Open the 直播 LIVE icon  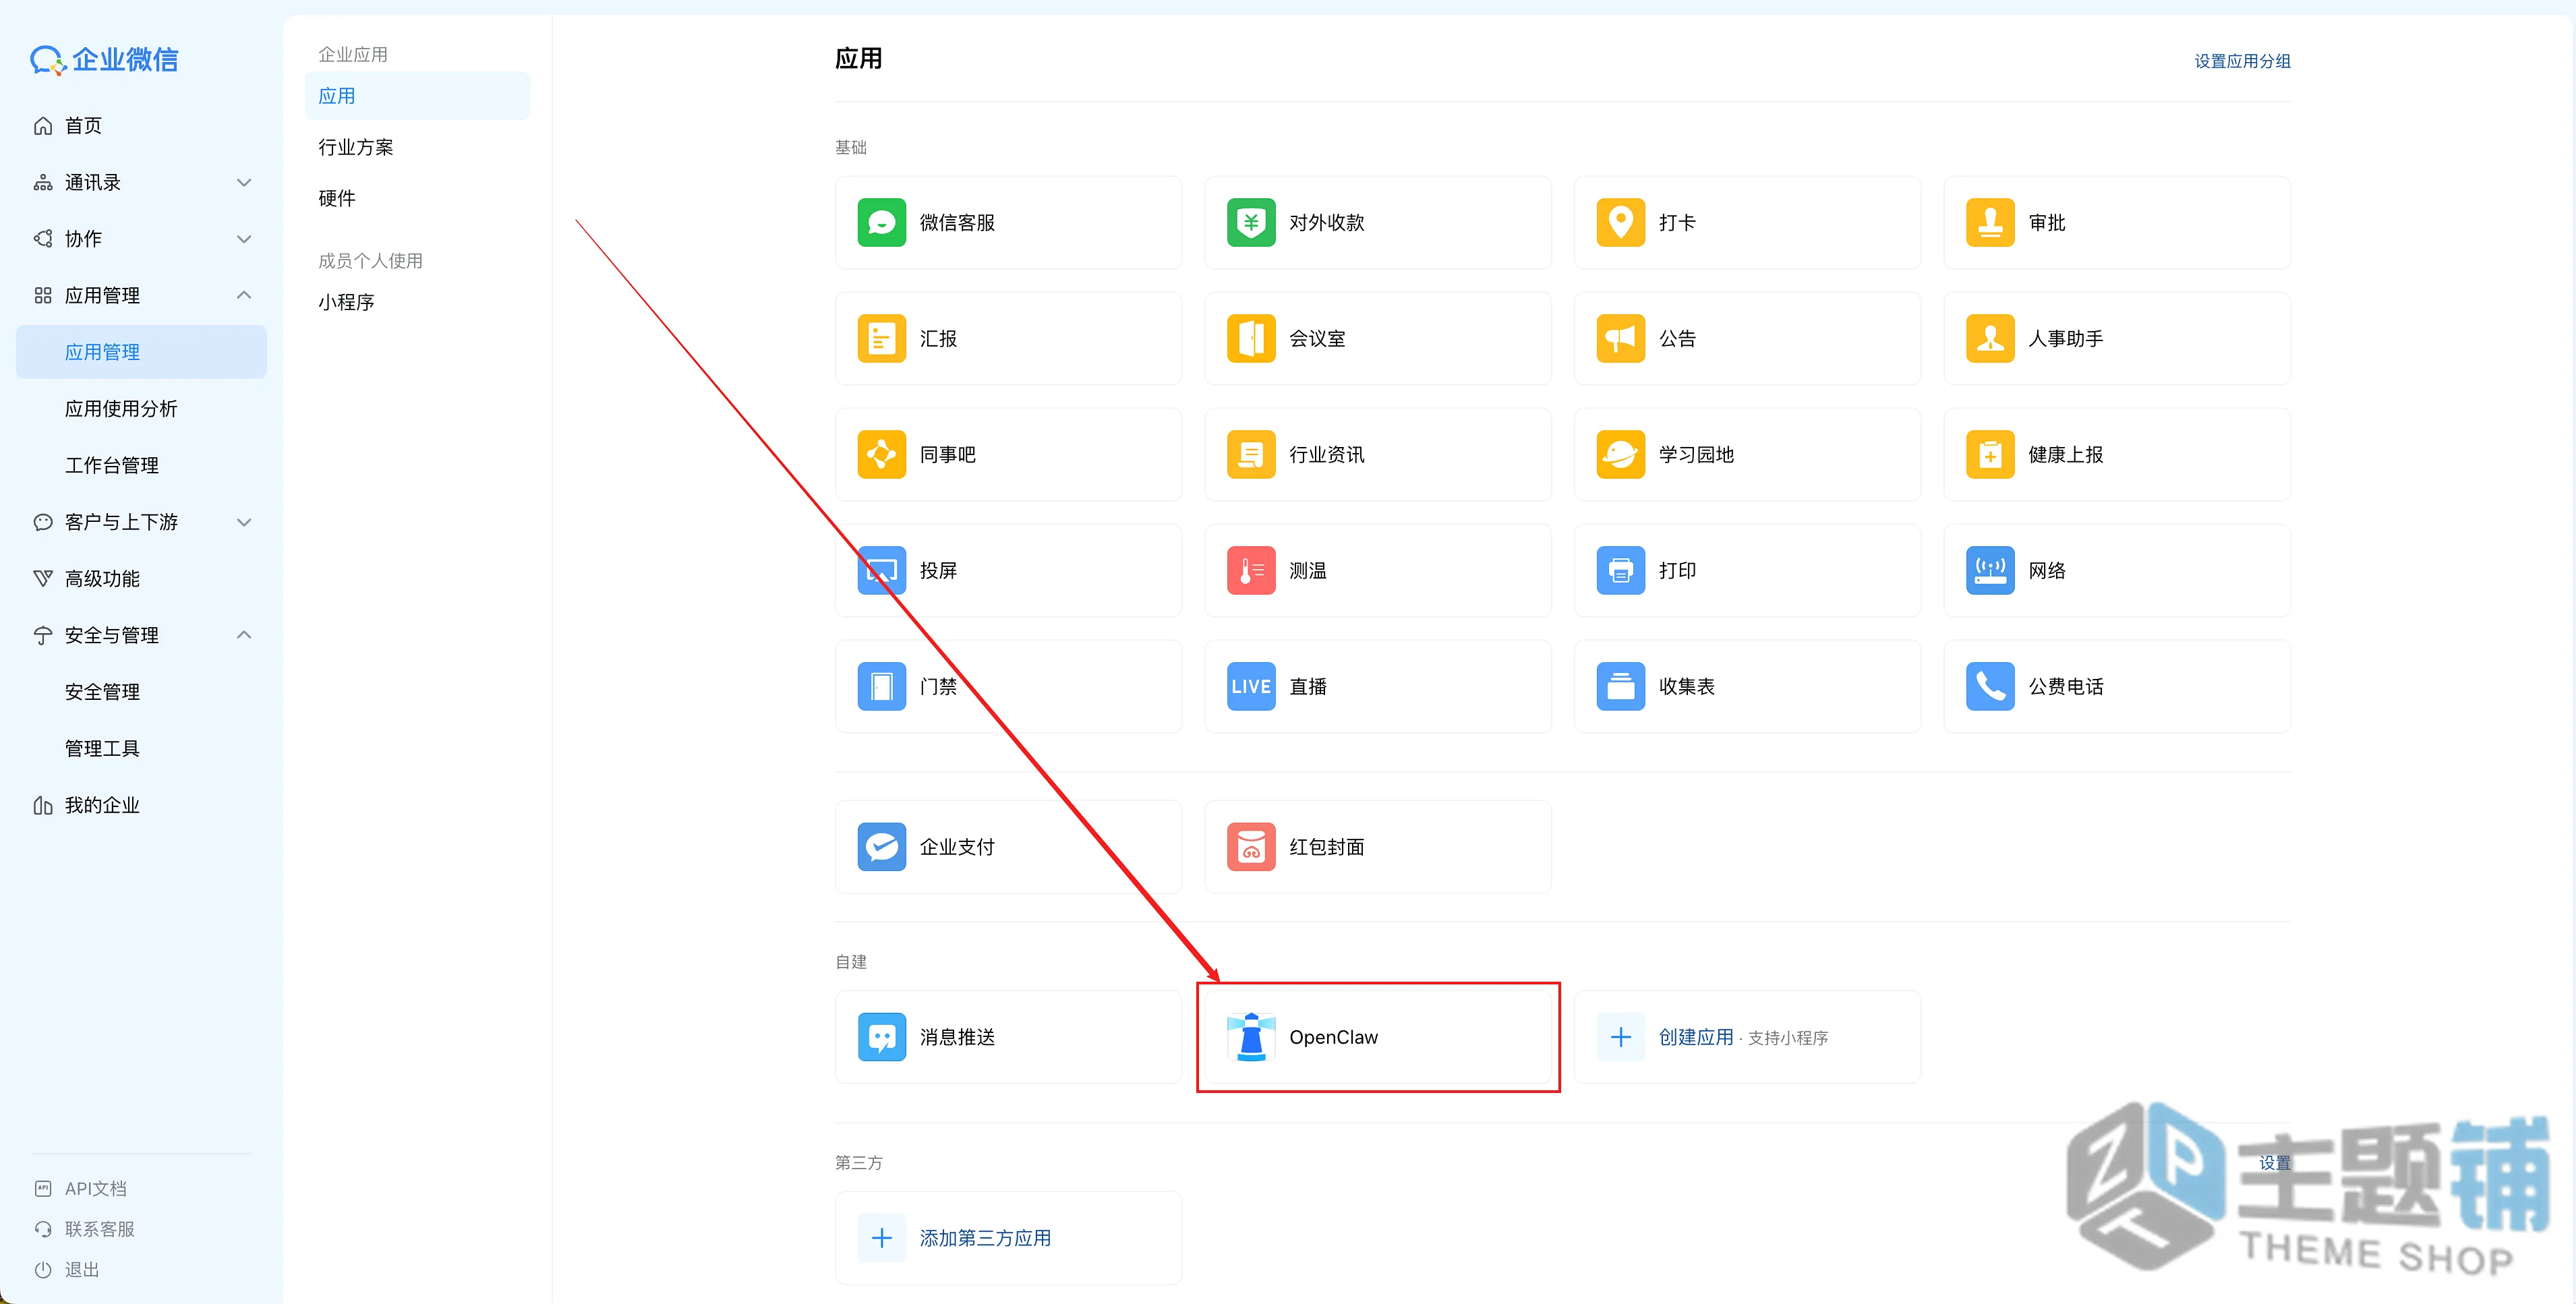point(1250,686)
